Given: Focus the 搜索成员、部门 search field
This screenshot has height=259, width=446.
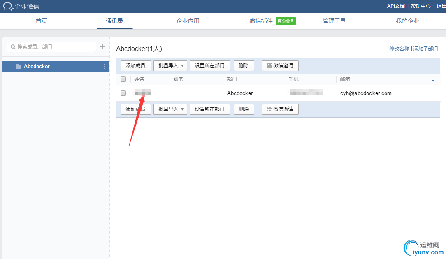Looking at the screenshot, I should [51, 47].
